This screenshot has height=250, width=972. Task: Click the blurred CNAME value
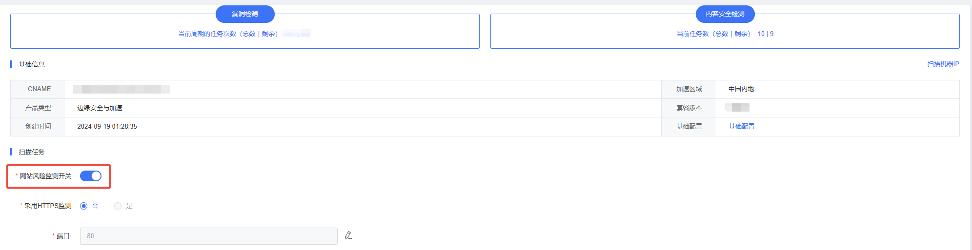coord(121,89)
